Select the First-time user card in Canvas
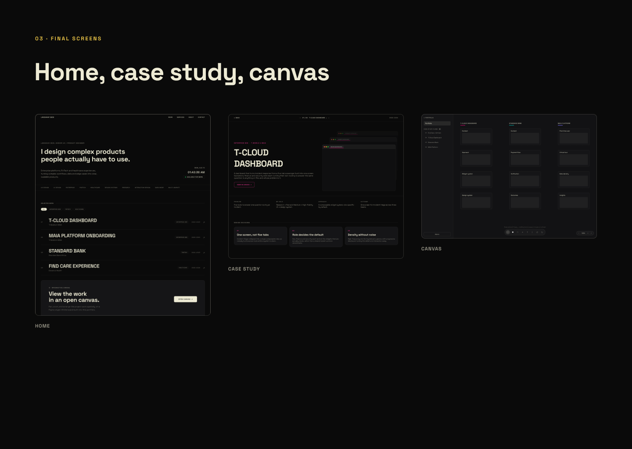632x449 pixels. coord(574,137)
